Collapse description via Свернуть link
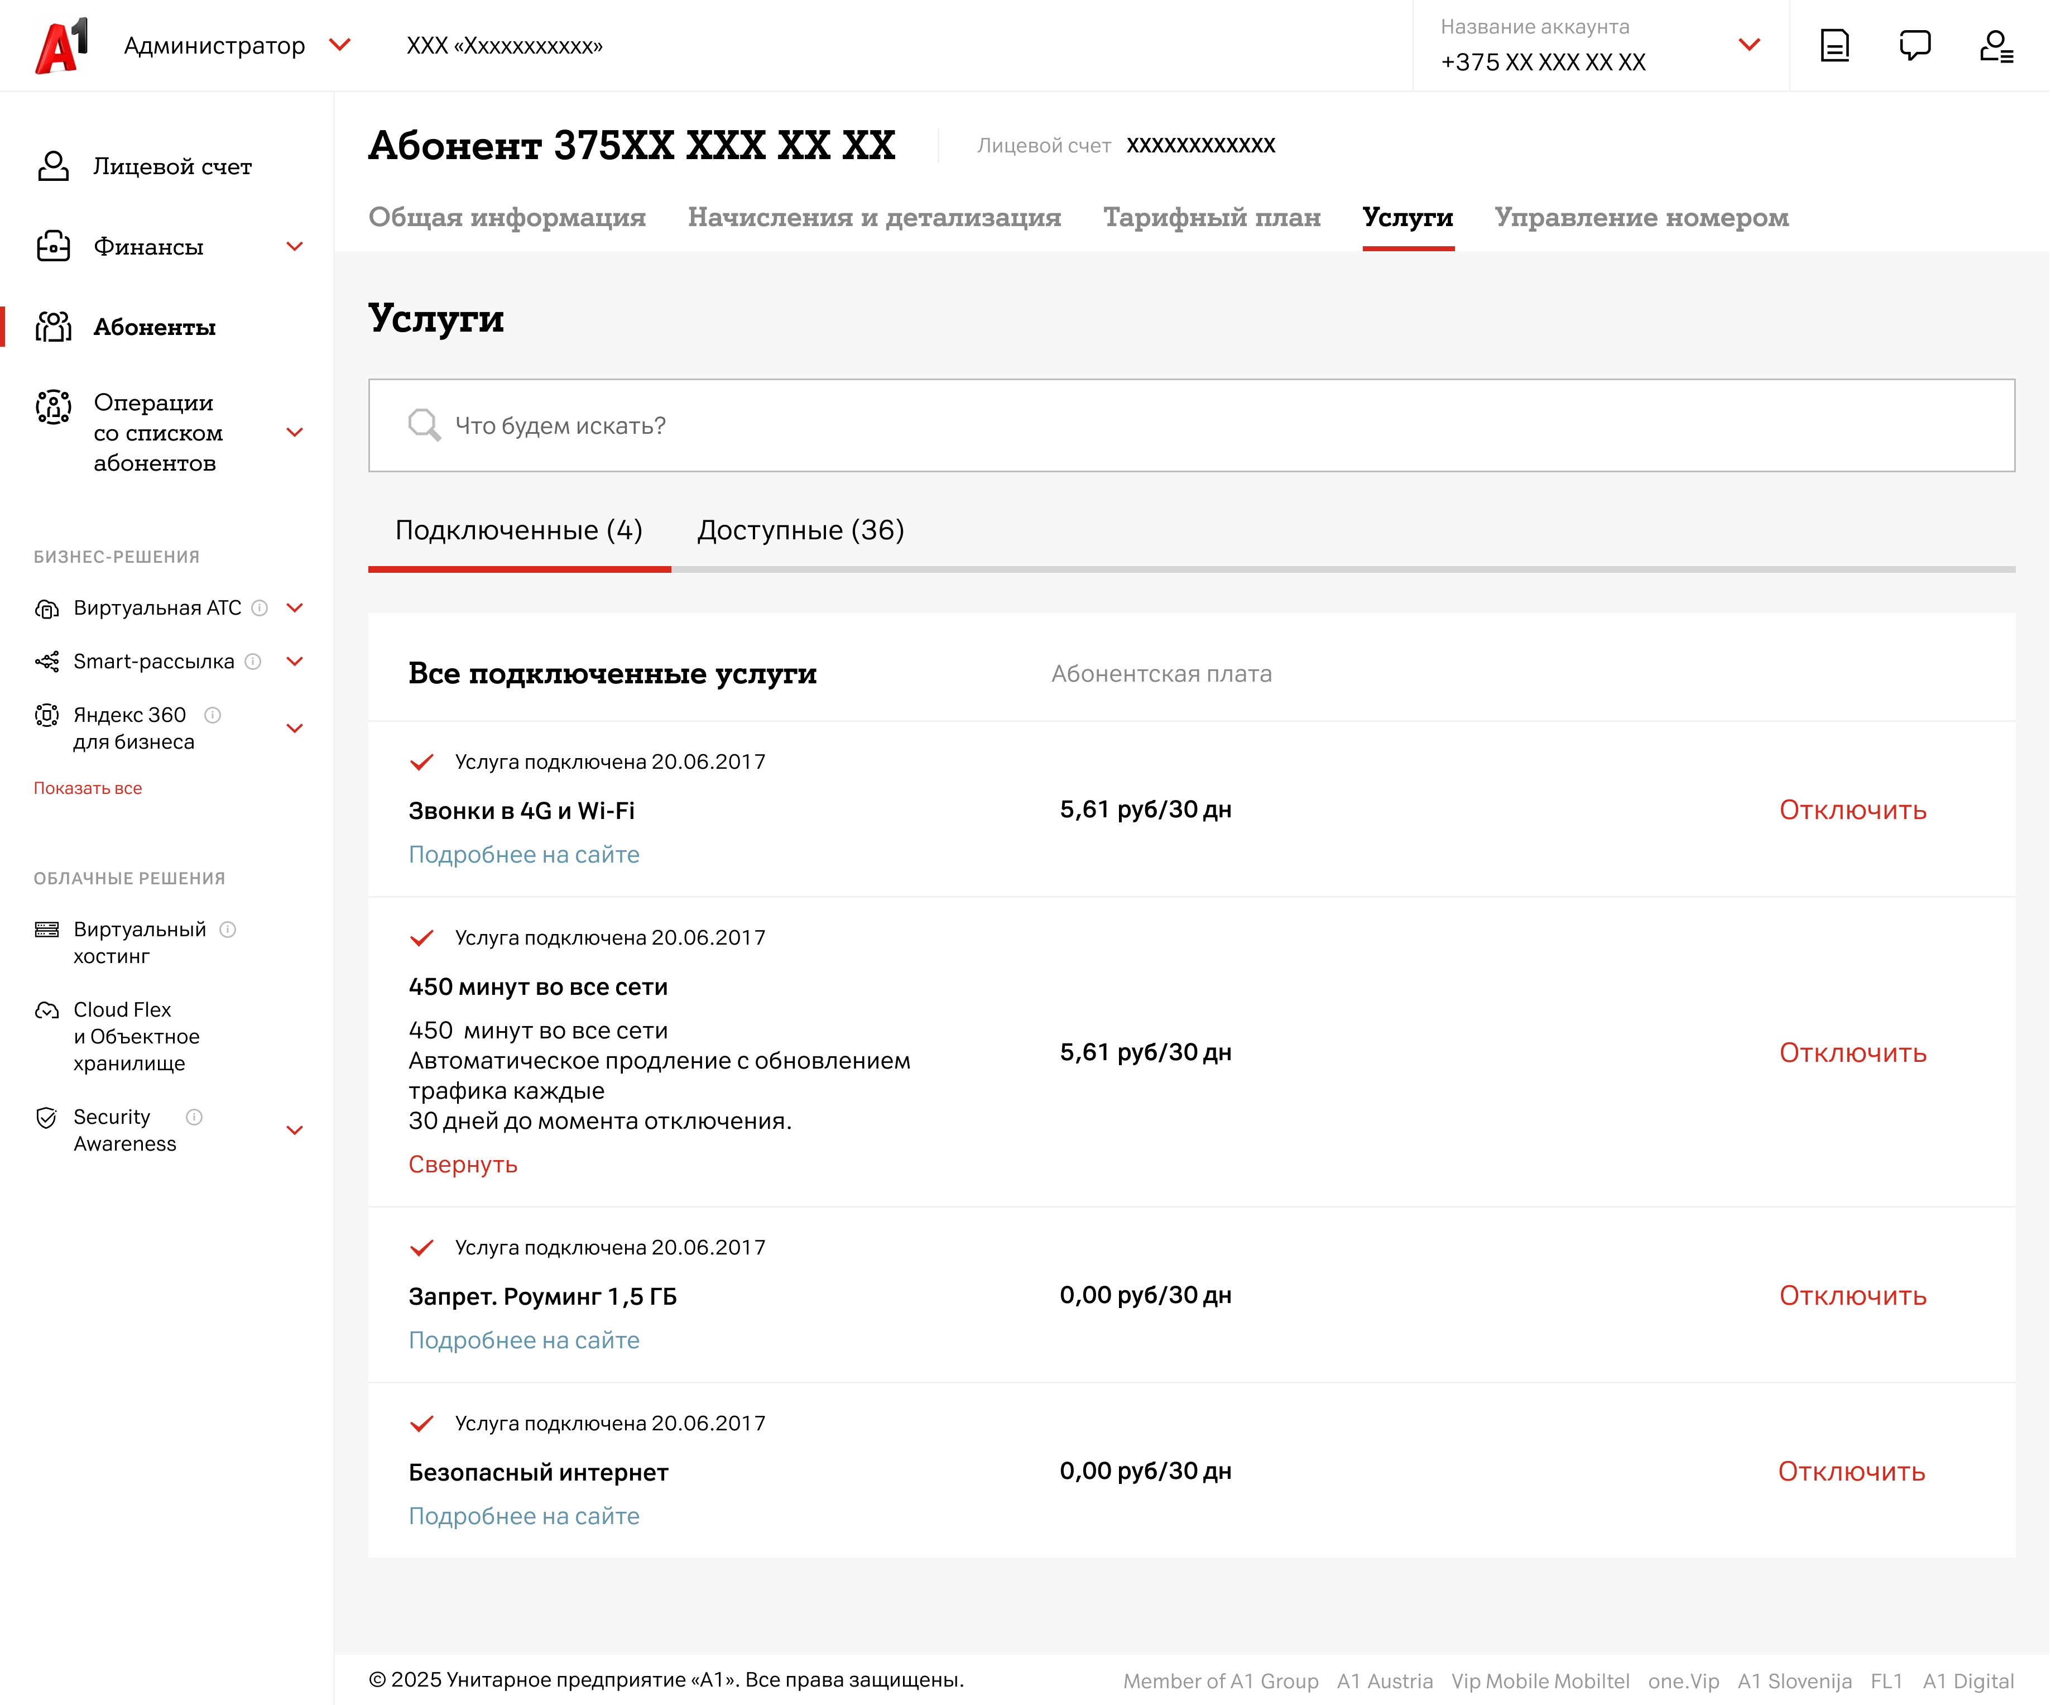Viewport: 2051px width, 1705px height. tap(463, 1165)
